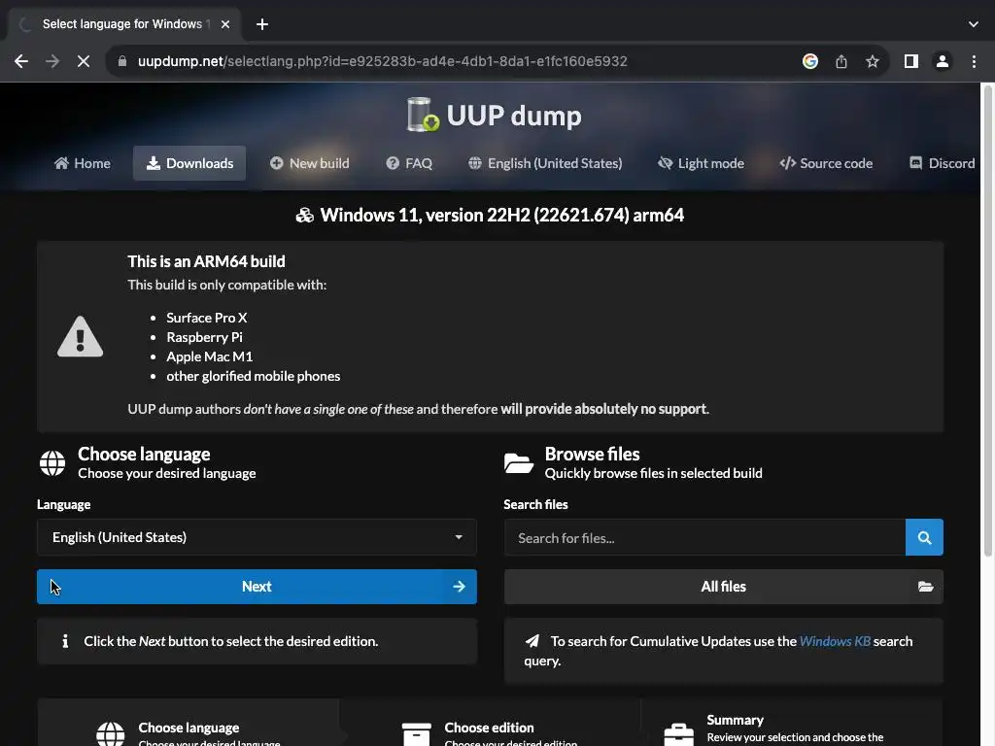Select New build in navigation
Image resolution: width=995 pixels, height=746 pixels.
pyautogui.click(x=309, y=163)
